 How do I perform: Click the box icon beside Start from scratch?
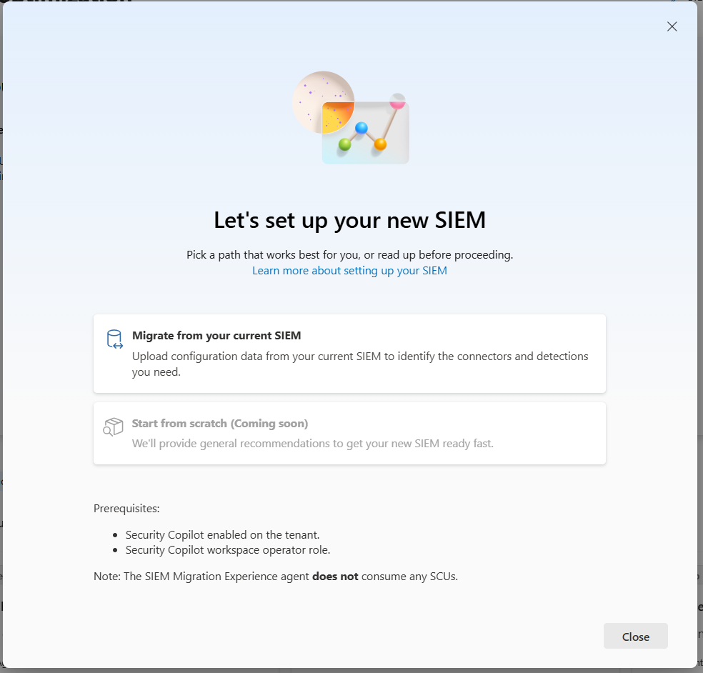pos(113,427)
